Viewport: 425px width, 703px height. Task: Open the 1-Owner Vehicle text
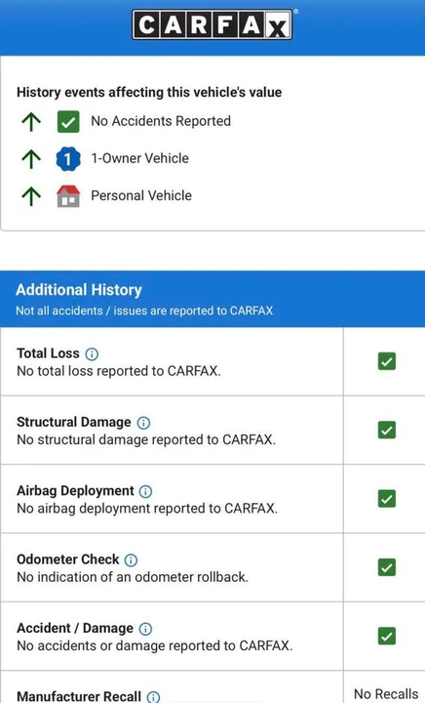coord(140,158)
